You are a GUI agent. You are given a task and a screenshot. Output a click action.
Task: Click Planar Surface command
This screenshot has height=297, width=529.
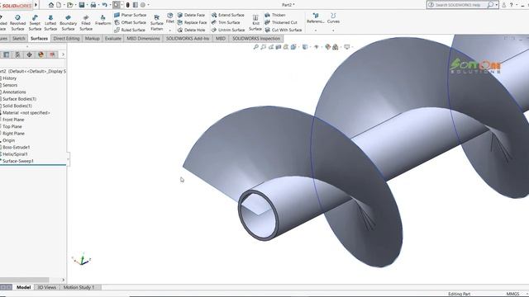(131, 15)
